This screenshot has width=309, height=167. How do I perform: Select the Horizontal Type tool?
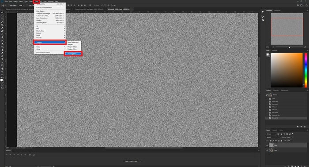pyautogui.click(x=2, y=59)
